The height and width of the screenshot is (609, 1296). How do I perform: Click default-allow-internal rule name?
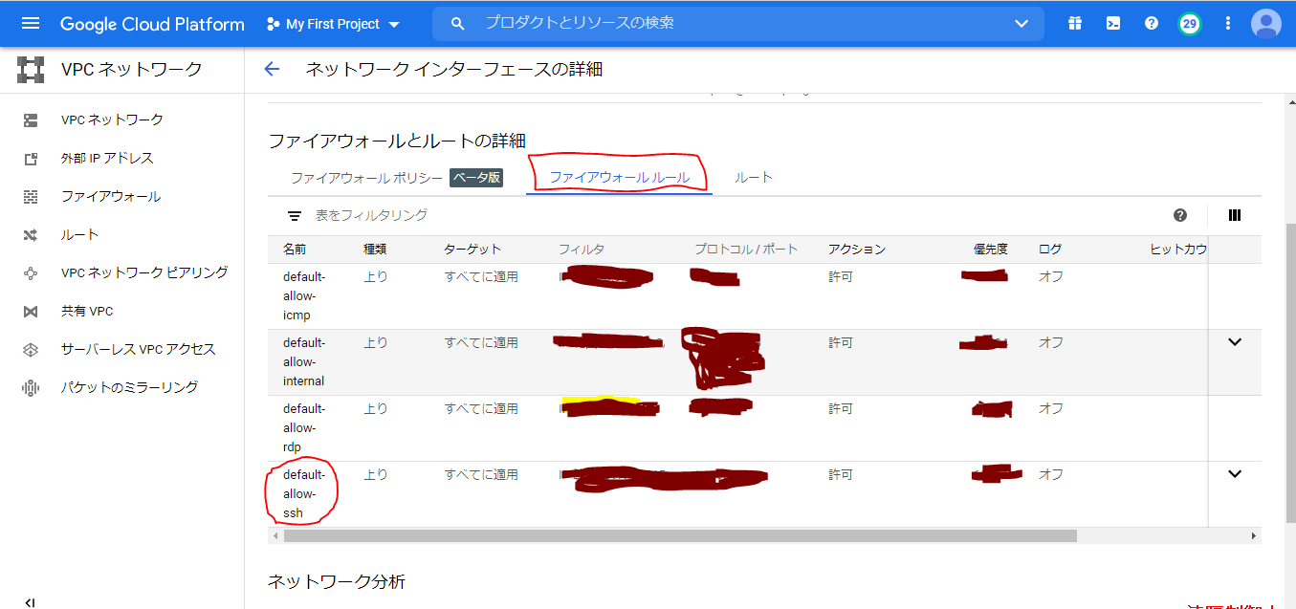point(304,362)
